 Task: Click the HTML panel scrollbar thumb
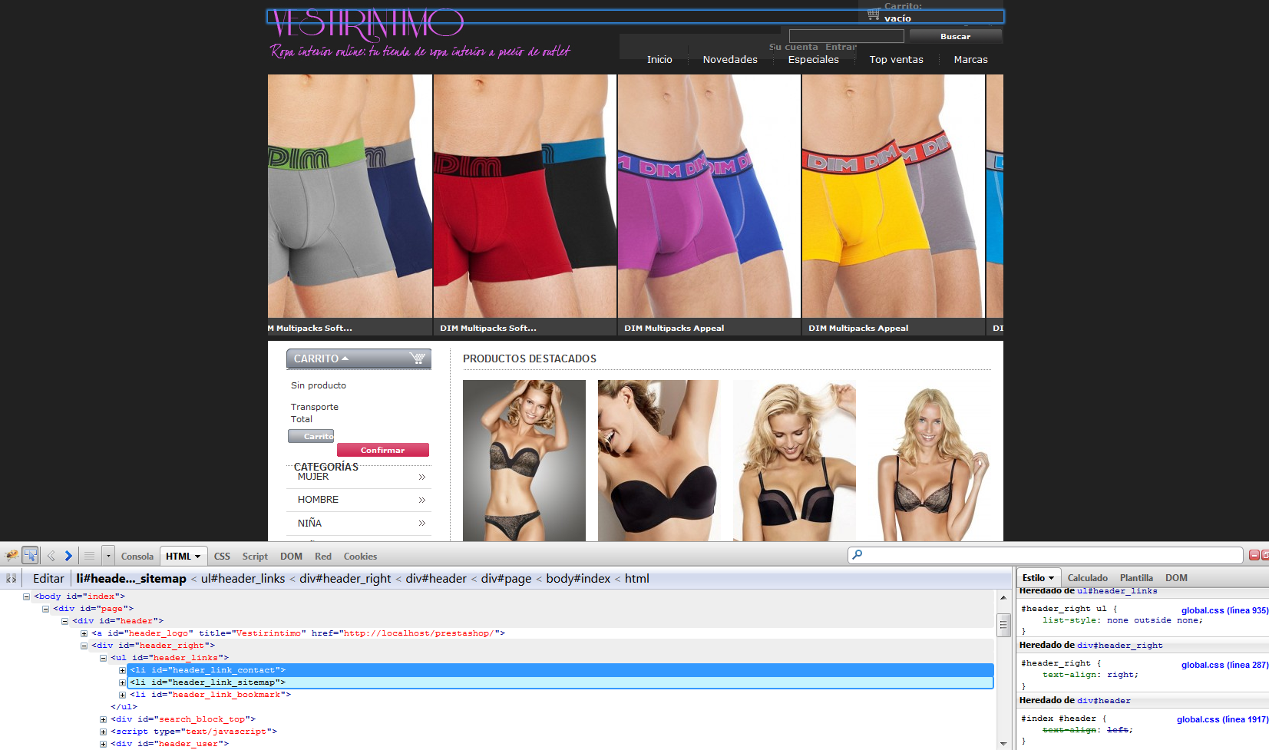(1003, 625)
